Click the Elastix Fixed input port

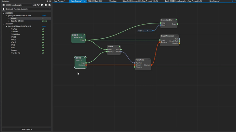(107, 50)
